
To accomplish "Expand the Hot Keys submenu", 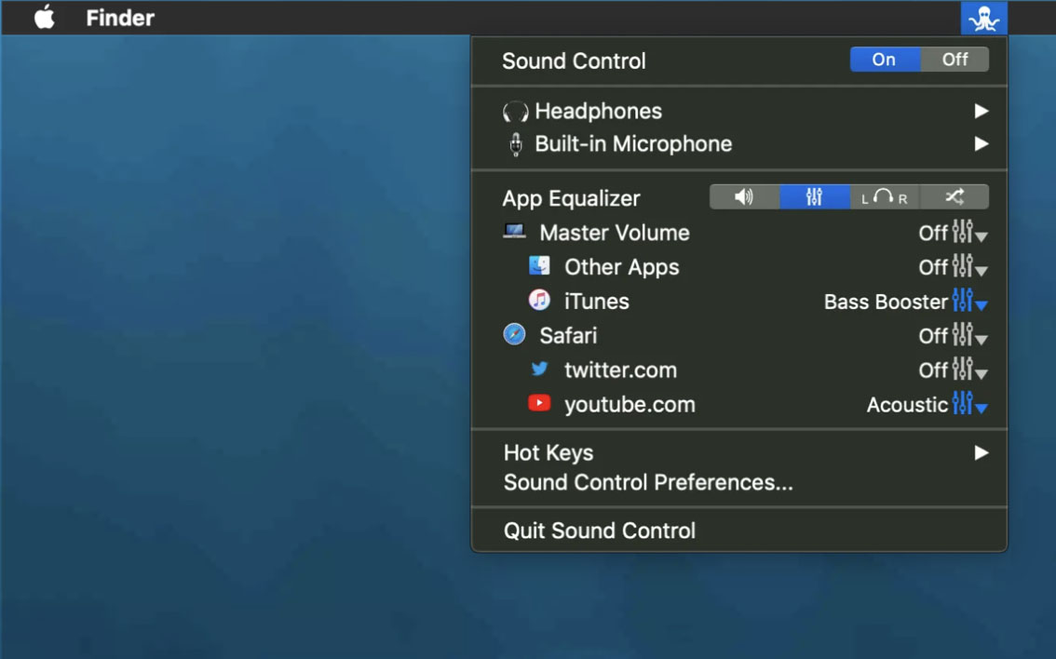I will click(981, 453).
